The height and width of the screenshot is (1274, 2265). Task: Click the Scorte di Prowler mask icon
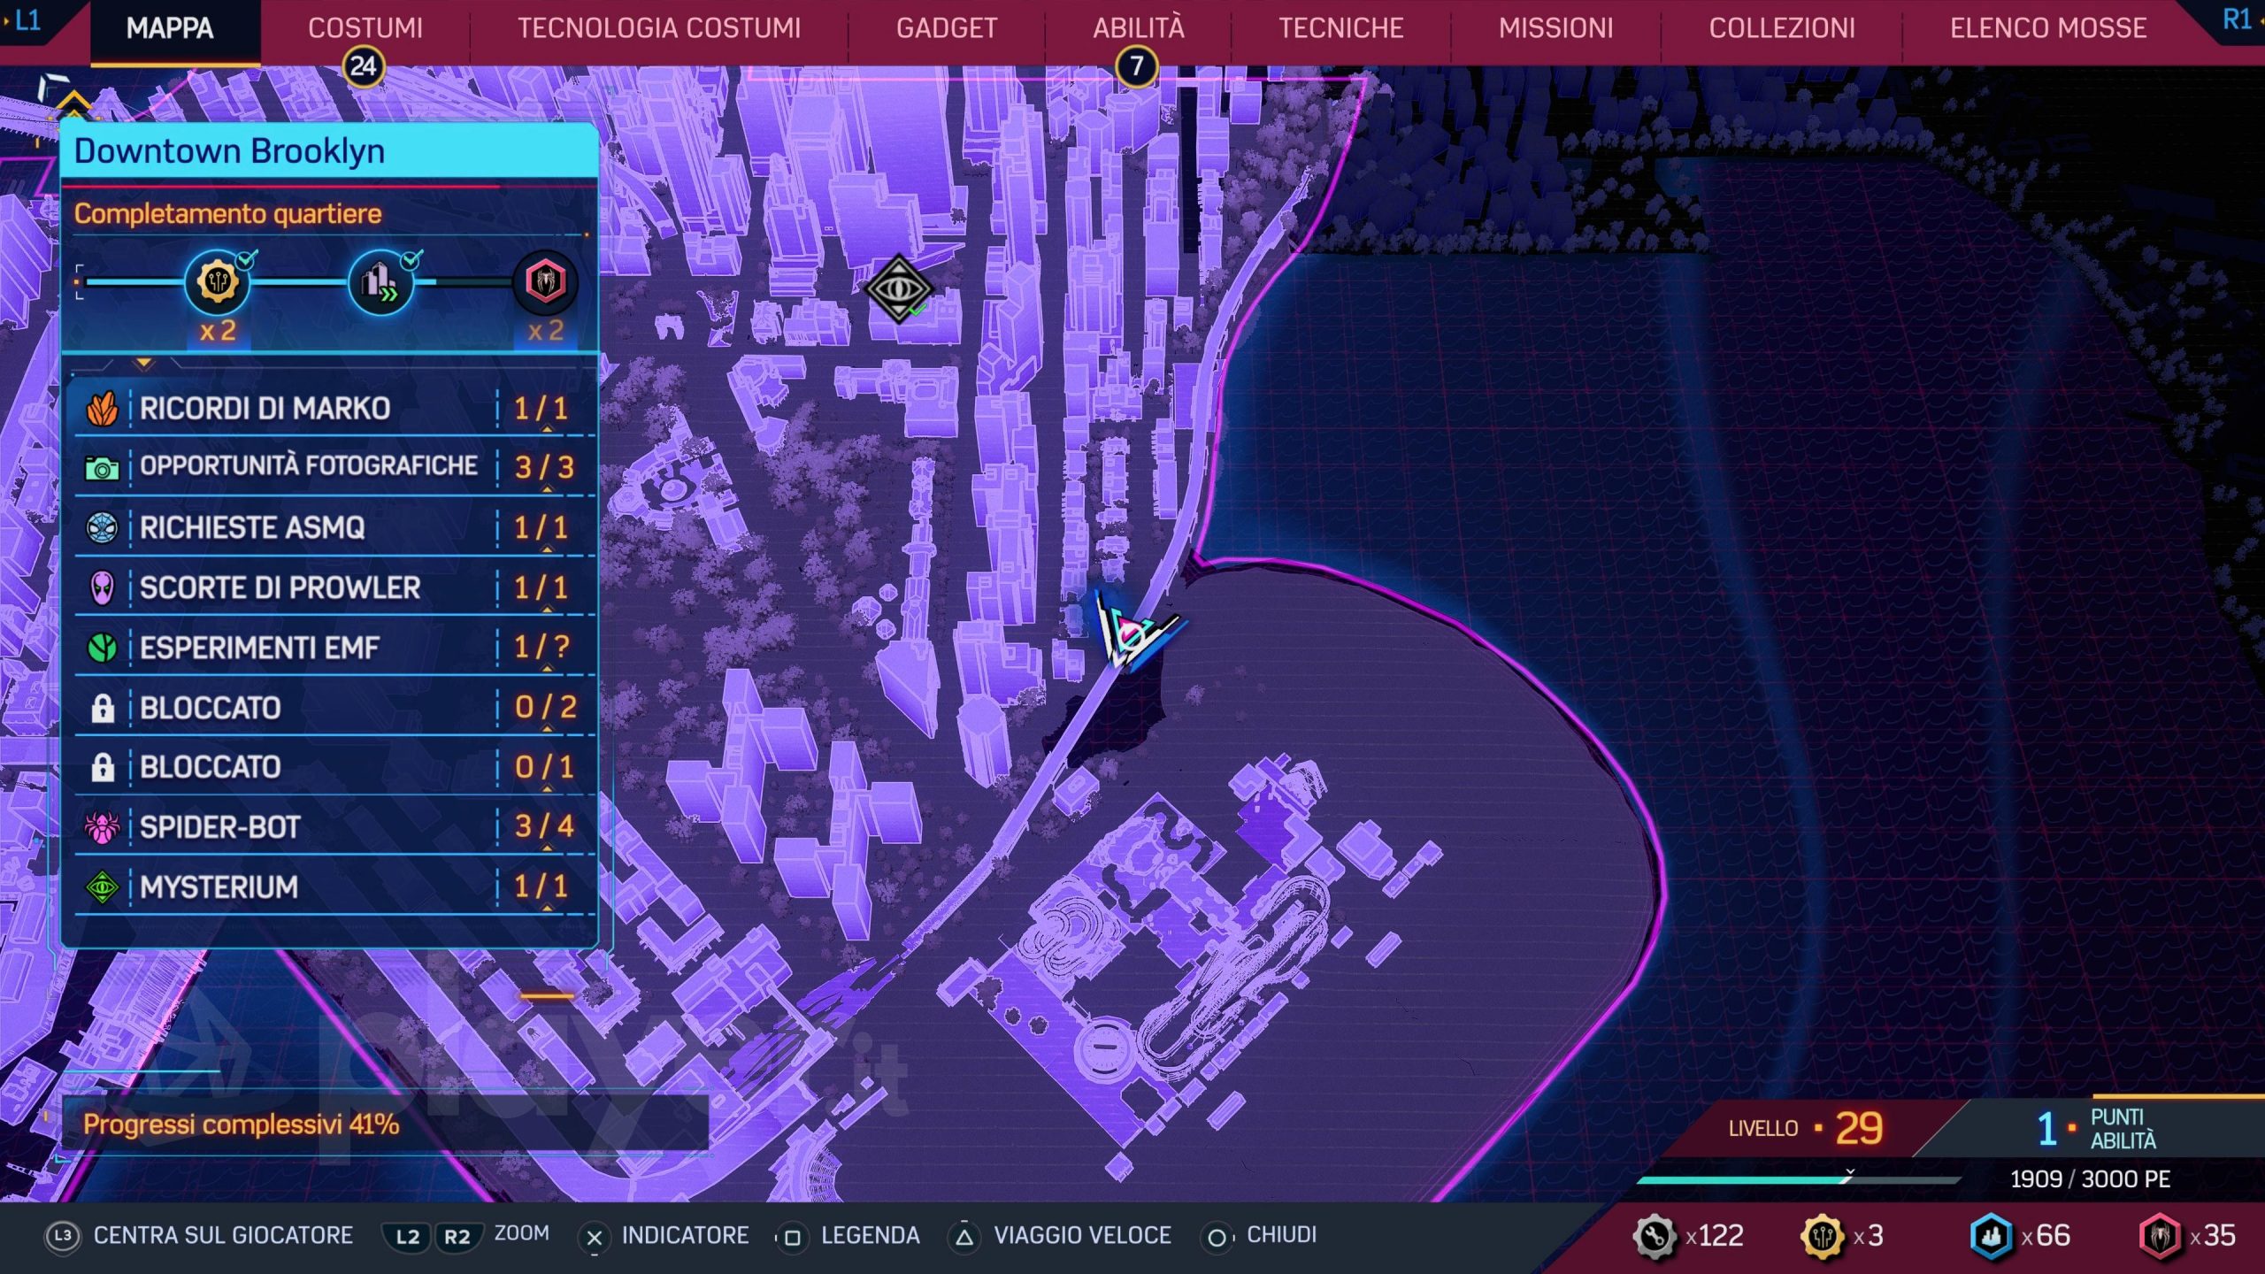(x=103, y=587)
